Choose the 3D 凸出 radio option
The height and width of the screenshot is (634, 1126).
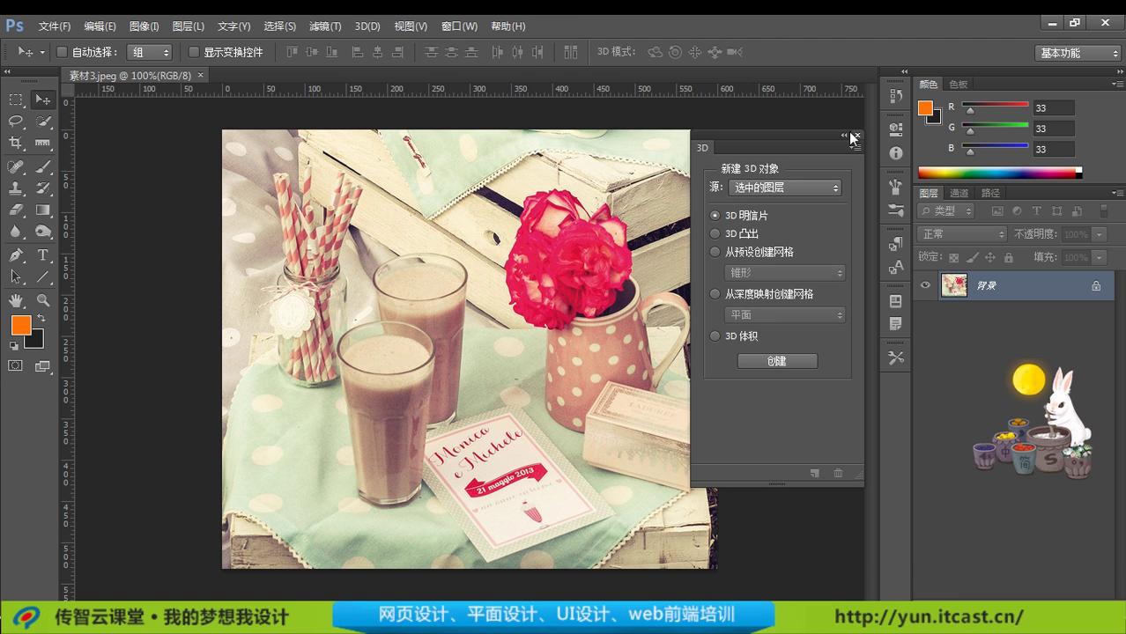(715, 233)
